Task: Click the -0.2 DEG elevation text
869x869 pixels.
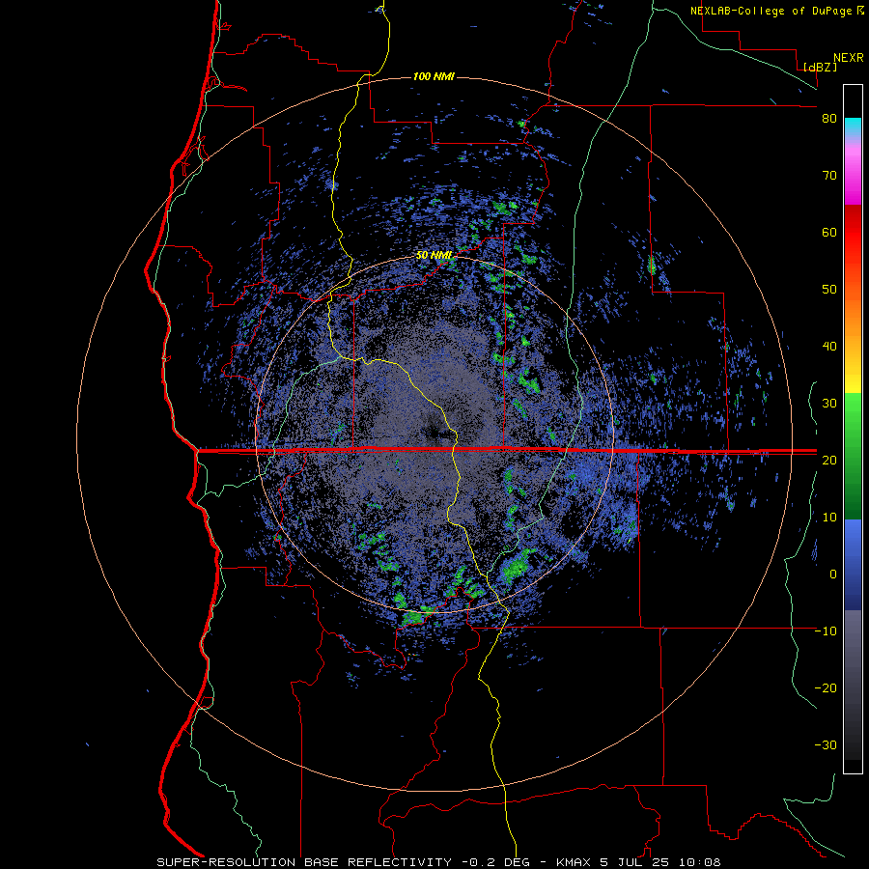Action: (495, 862)
